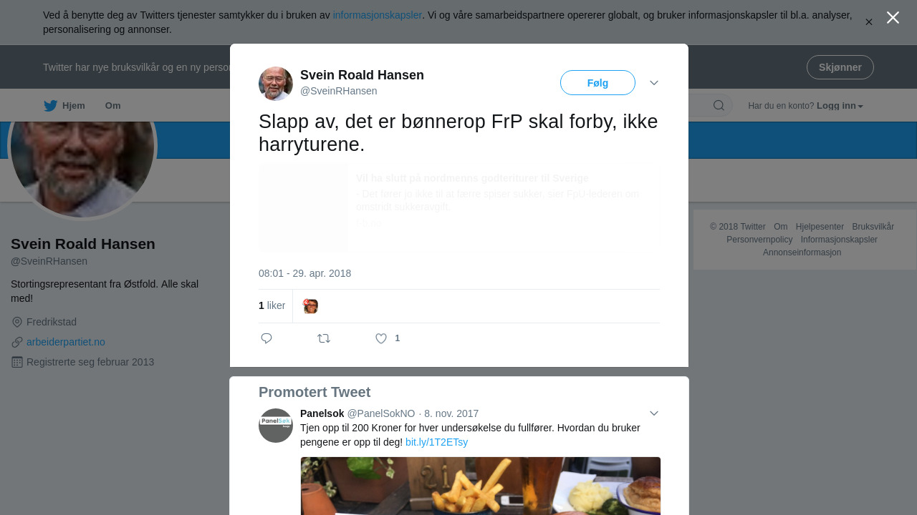
Task: Click the Skjønner button
Action: [840, 67]
